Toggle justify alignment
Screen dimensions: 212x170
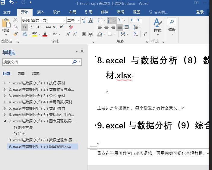[120, 27]
